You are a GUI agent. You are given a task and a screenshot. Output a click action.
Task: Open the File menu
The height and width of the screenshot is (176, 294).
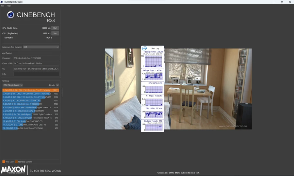3,6
